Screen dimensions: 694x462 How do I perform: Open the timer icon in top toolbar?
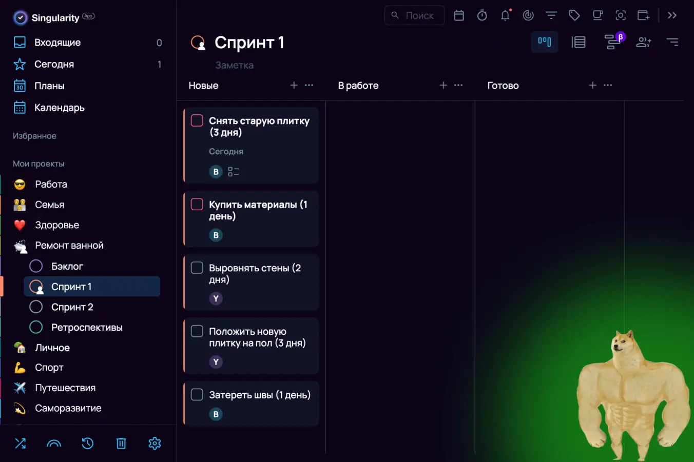482,16
